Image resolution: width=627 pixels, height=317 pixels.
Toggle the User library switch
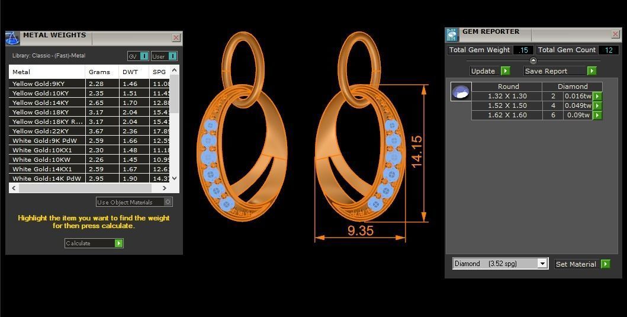(x=172, y=56)
